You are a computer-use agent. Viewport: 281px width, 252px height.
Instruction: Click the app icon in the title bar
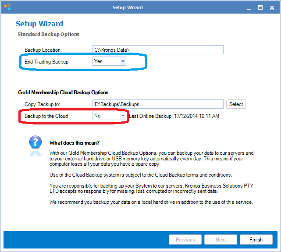[x=7, y=7]
